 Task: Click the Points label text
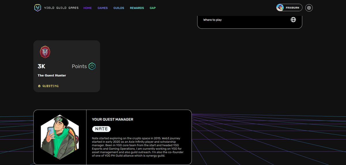(79, 66)
